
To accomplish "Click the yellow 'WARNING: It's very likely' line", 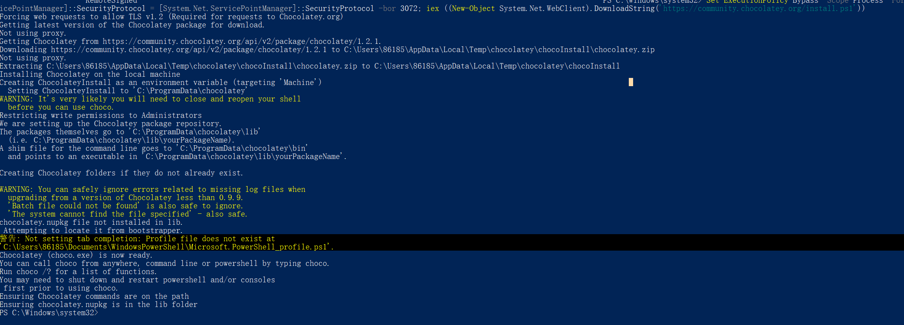I will 150,99.
